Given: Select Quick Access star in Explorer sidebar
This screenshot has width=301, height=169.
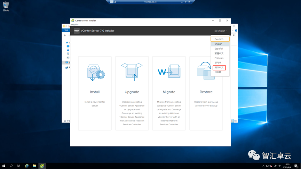Looking at the screenshot, I should (x=67, y=42).
